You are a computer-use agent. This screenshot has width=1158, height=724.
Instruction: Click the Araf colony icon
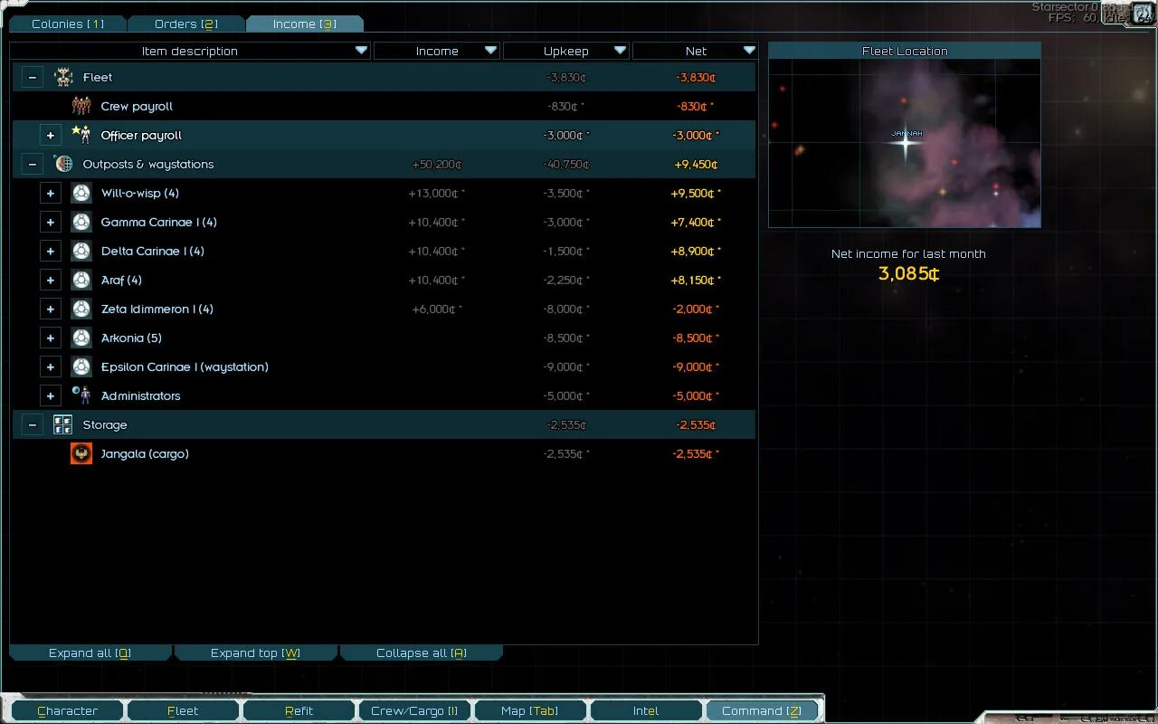point(81,280)
